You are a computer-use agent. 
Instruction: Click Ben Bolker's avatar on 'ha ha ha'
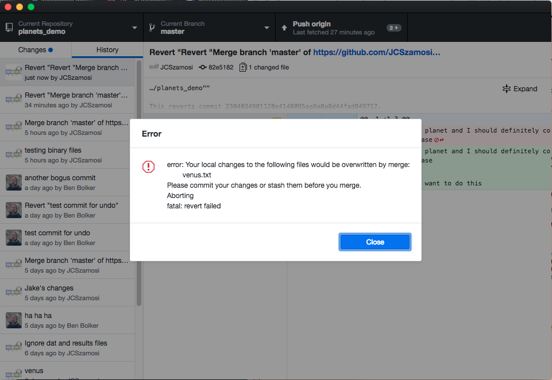pyautogui.click(x=13, y=319)
